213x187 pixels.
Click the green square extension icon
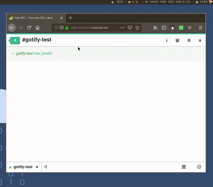181,28
